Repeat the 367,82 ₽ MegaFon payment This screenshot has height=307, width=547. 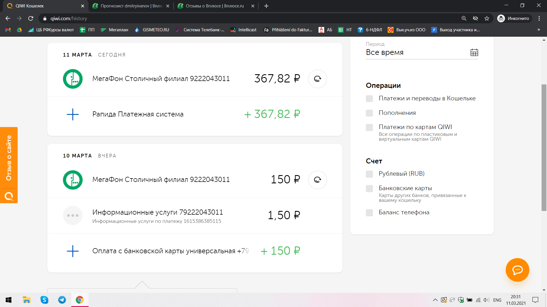click(x=317, y=79)
